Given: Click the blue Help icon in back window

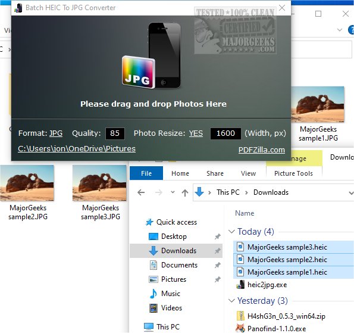Looking at the screenshot, I should pos(351,30).
